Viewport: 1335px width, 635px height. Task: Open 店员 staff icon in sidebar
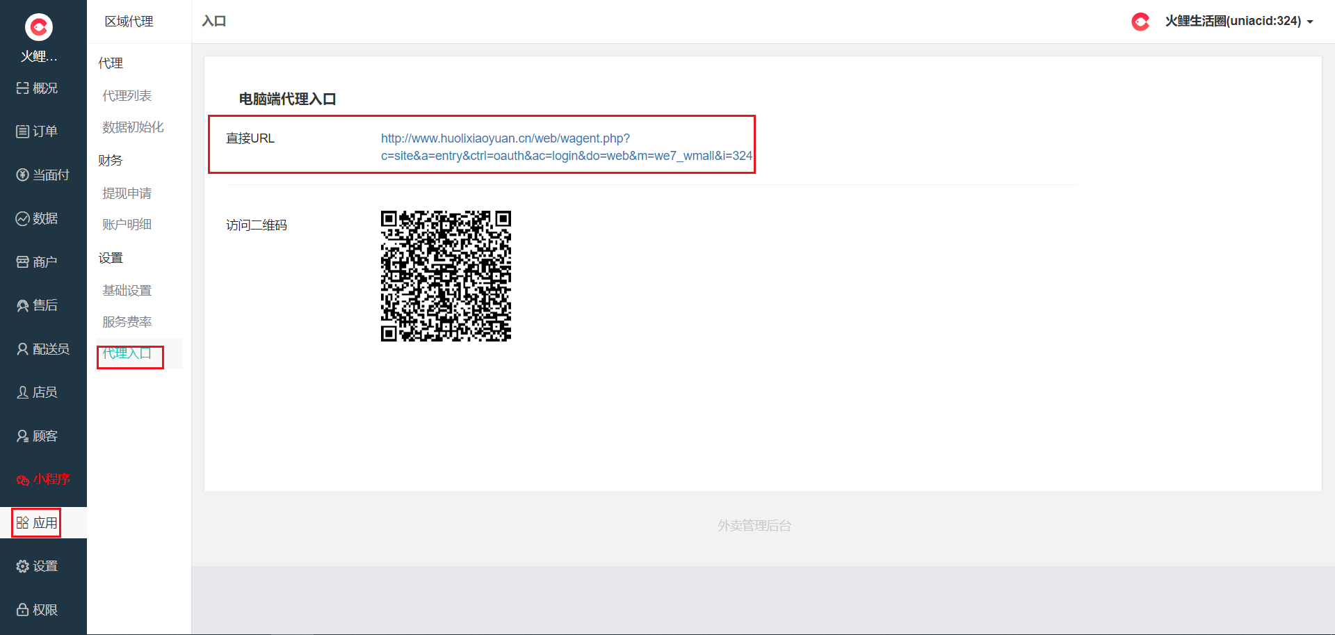22,392
